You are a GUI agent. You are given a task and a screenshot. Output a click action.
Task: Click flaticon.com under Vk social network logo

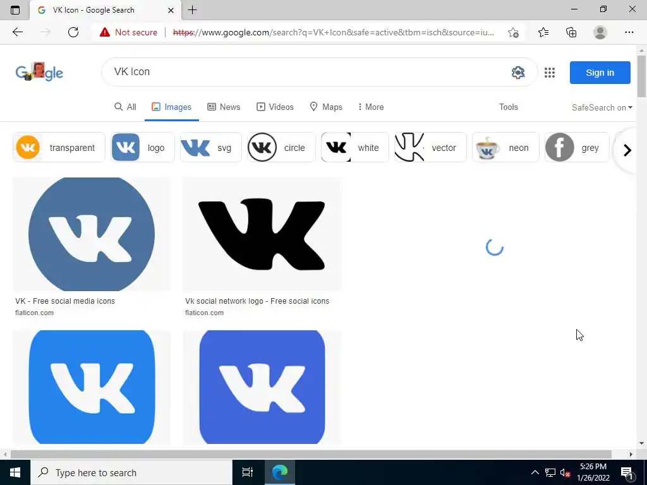tap(204, 313)
